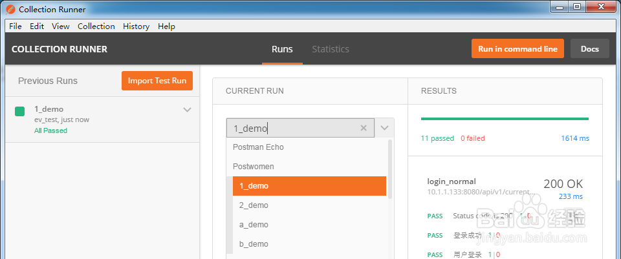Viewport: 621px width, 259px height.
Task: Open the Collection menu
Action: 96,26
